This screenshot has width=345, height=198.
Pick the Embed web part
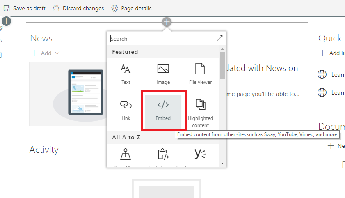pos(163,111)
